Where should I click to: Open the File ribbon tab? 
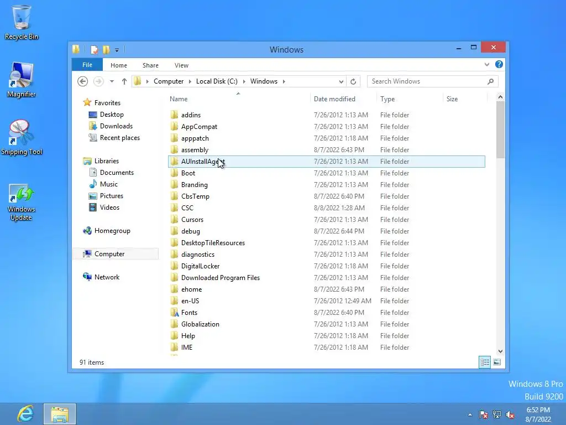pyautogui.click(x=87, y=65)
